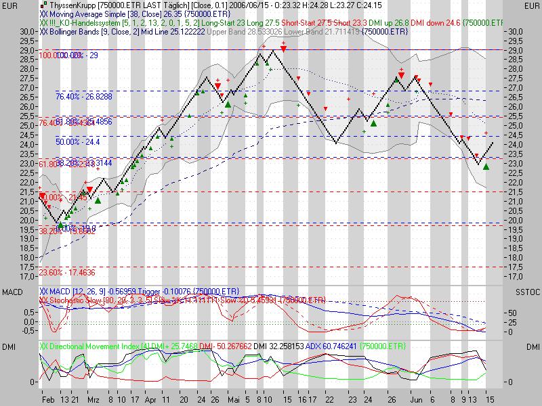542x406 pixels.
Task: Click the XX marker beside Moving Average Simple
Action: point(43,14)
